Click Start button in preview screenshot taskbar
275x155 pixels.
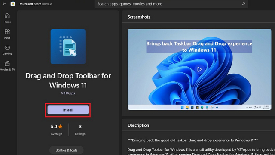click(182, 107)
